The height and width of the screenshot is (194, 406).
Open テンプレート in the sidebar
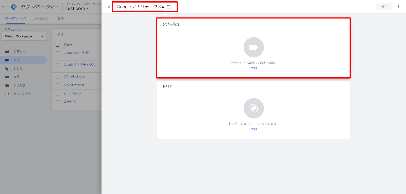(23, 94)
